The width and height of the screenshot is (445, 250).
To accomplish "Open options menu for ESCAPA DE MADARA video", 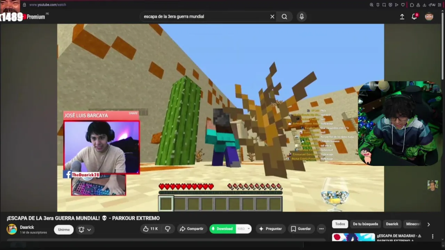I will [x=432, y=236].
